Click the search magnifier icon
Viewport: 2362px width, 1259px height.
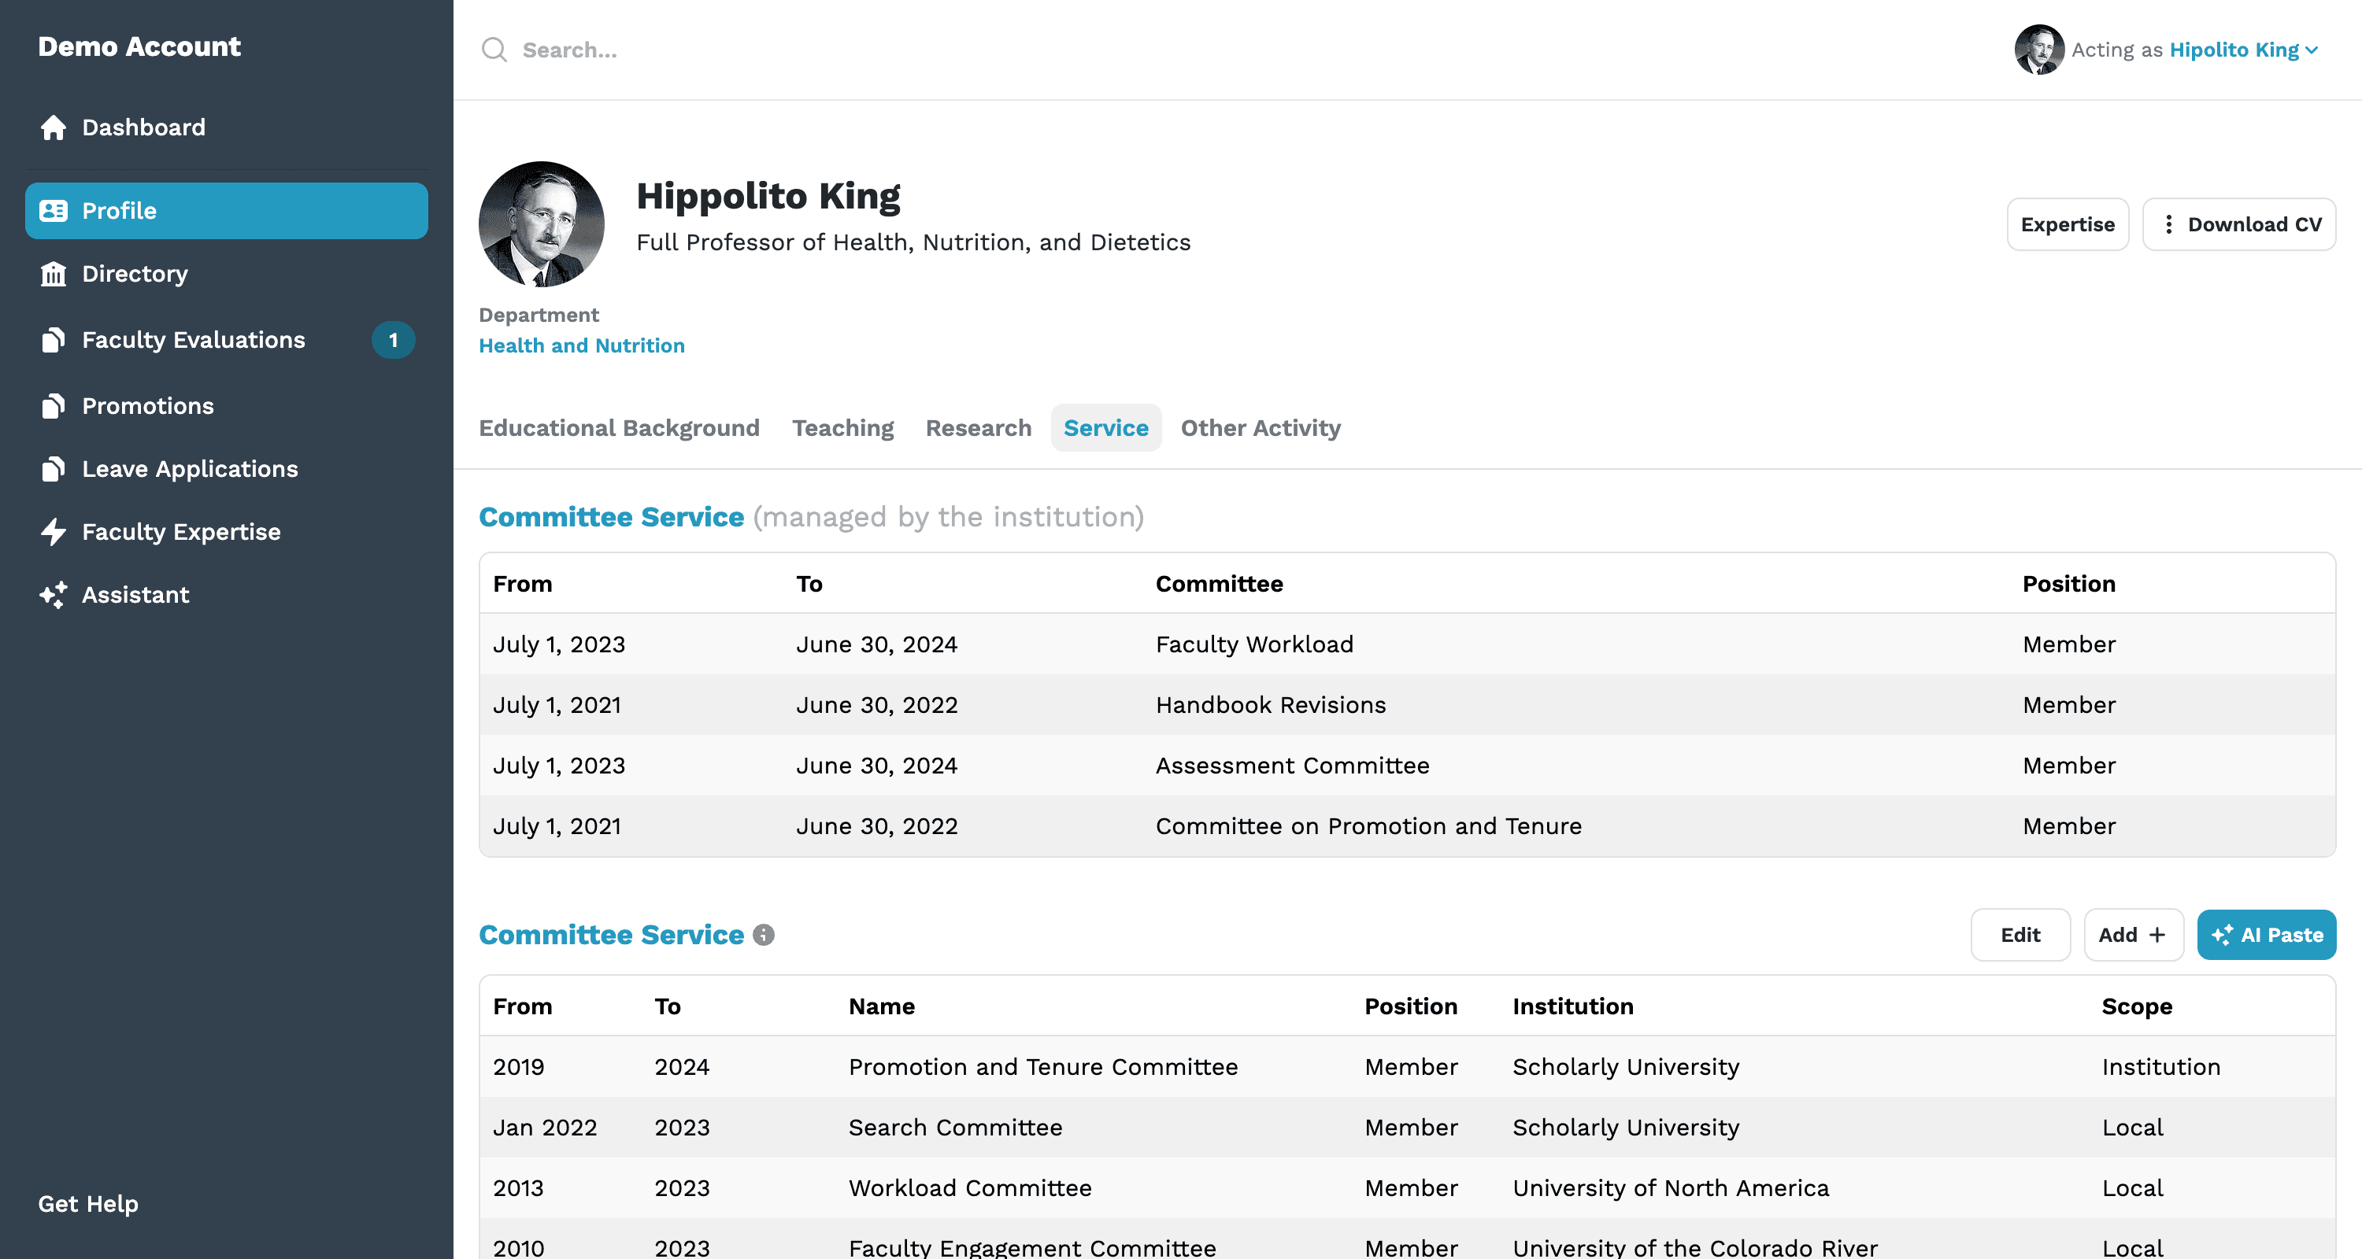point(494,50)
